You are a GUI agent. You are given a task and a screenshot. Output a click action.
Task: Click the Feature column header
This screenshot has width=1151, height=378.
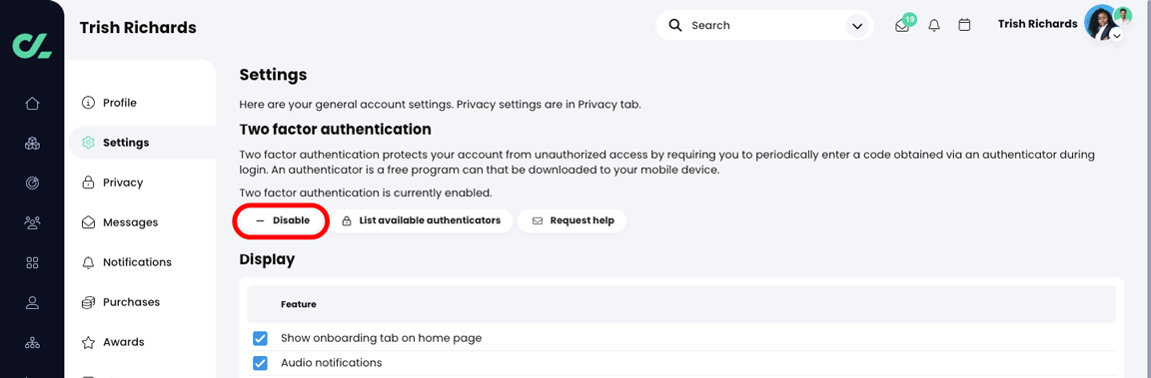click(x=298, y=304)
